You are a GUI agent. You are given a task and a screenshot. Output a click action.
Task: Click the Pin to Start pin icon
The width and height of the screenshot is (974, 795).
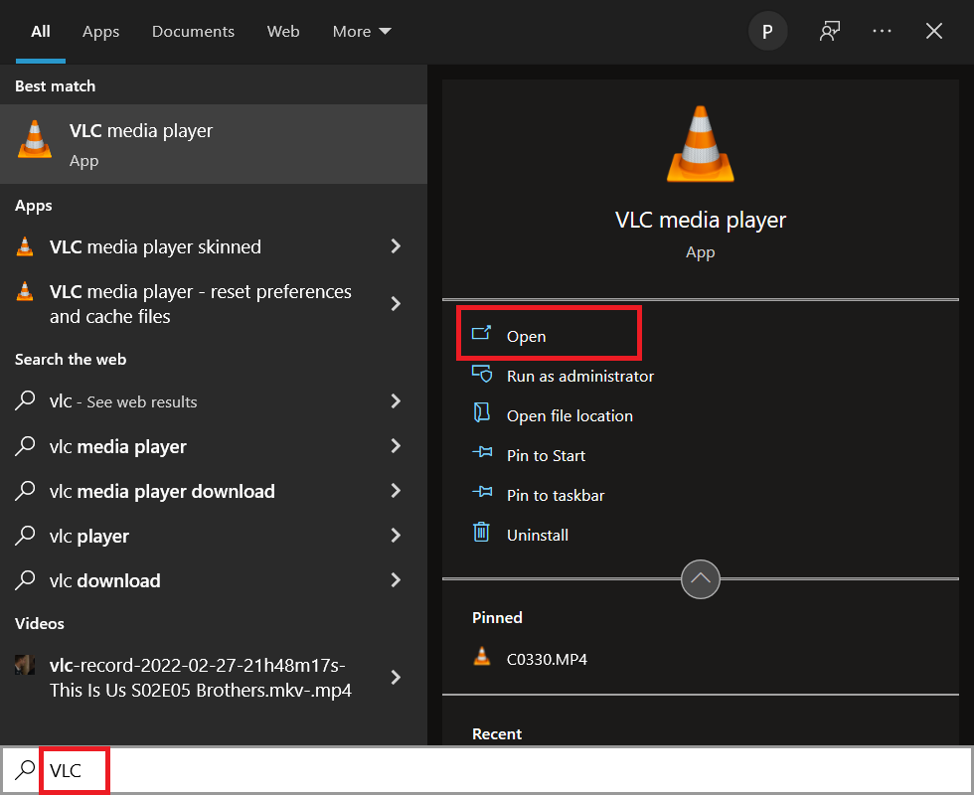482,452
